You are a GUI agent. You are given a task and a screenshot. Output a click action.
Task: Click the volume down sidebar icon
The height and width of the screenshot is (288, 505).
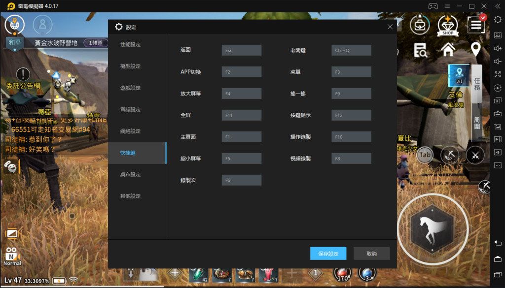(x=498, y=62)
